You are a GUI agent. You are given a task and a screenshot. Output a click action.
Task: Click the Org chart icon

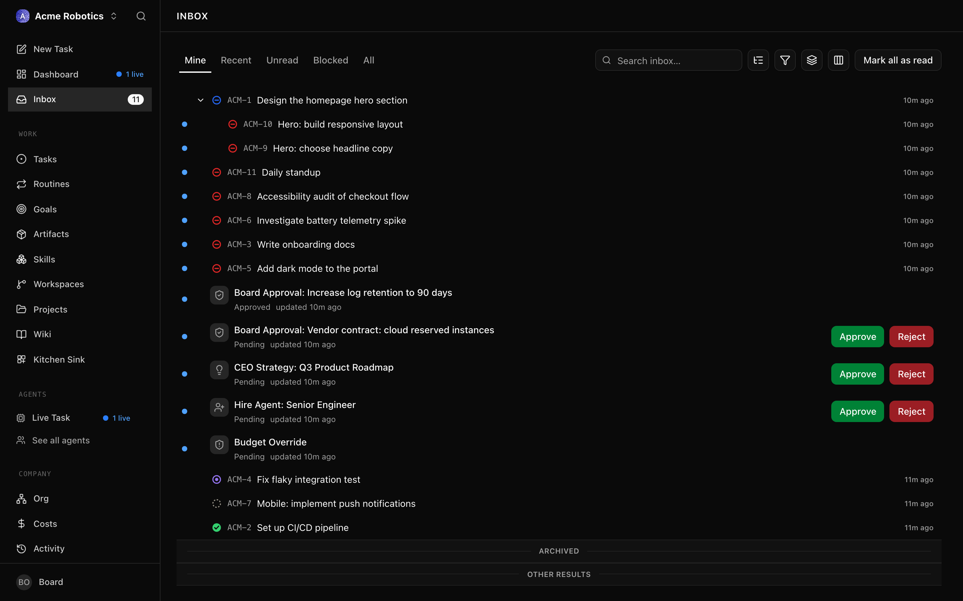[21, 498]
